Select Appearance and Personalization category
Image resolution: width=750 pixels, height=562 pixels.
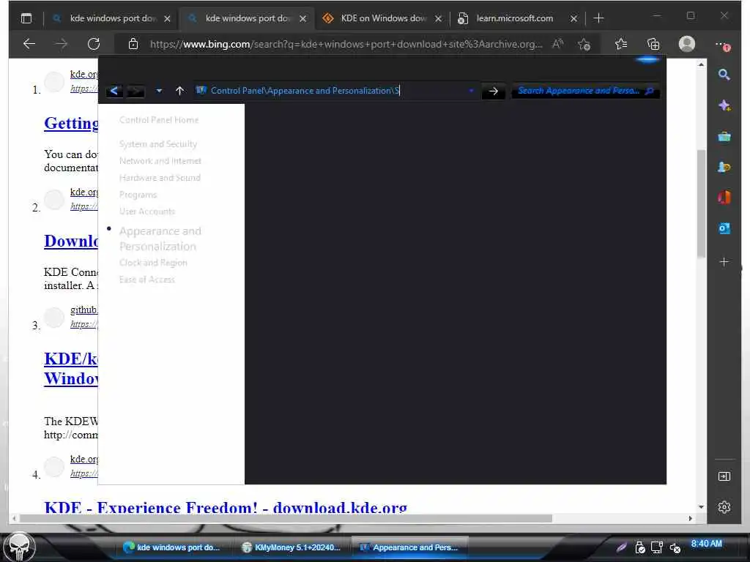click(x=160, y=239)
